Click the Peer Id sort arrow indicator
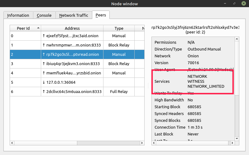 (x=38, y=28)
